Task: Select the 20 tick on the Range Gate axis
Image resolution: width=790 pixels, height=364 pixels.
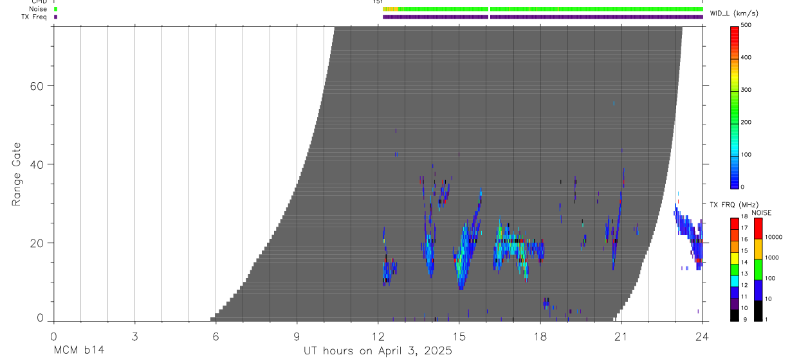Action: tap(37, 243)
